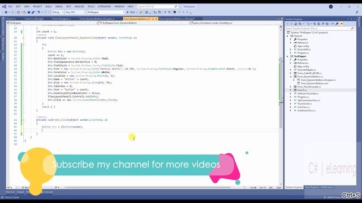Image resolution: width=362 pixels, height=203 pixels.
Task: Open the Error List panel tab
Action: 10,192
